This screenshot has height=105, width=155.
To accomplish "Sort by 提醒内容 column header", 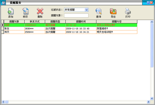I will [117, 21].
